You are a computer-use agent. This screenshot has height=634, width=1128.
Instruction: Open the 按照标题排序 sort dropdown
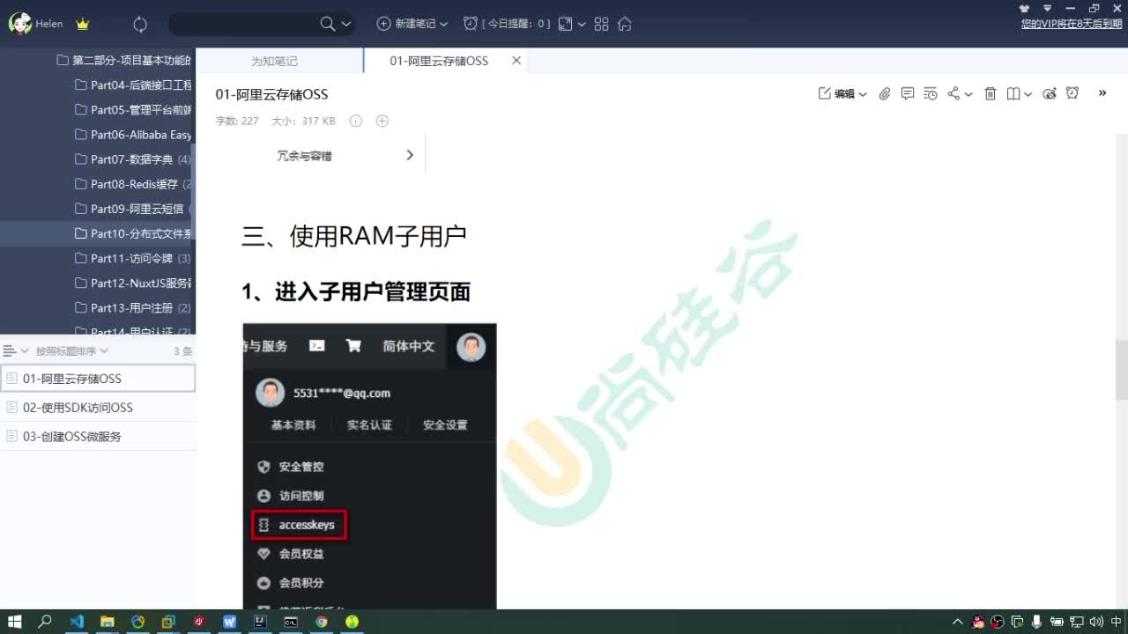point(72,350)
